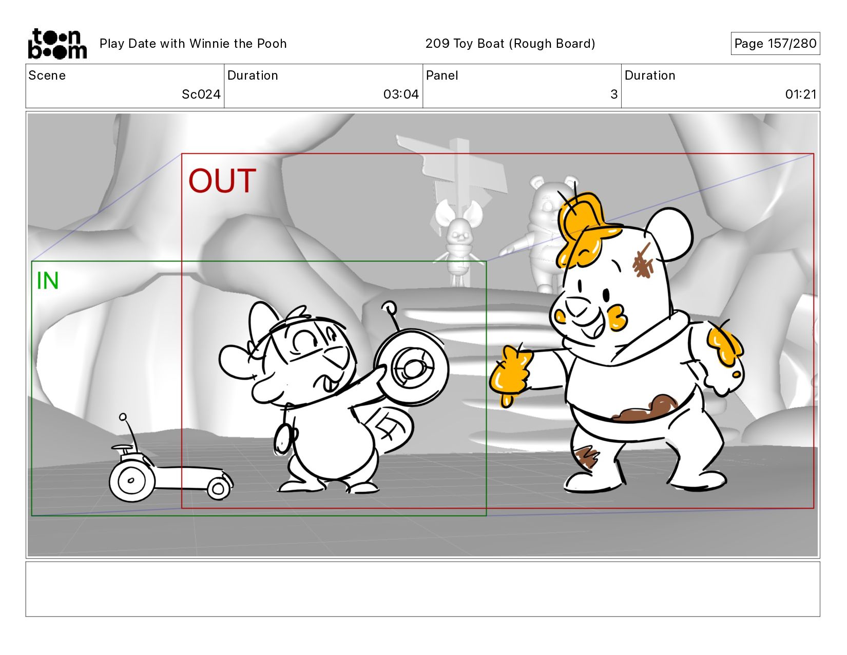
Task: Click the scene duration '03:04'
Action: [x=401, y=95]
